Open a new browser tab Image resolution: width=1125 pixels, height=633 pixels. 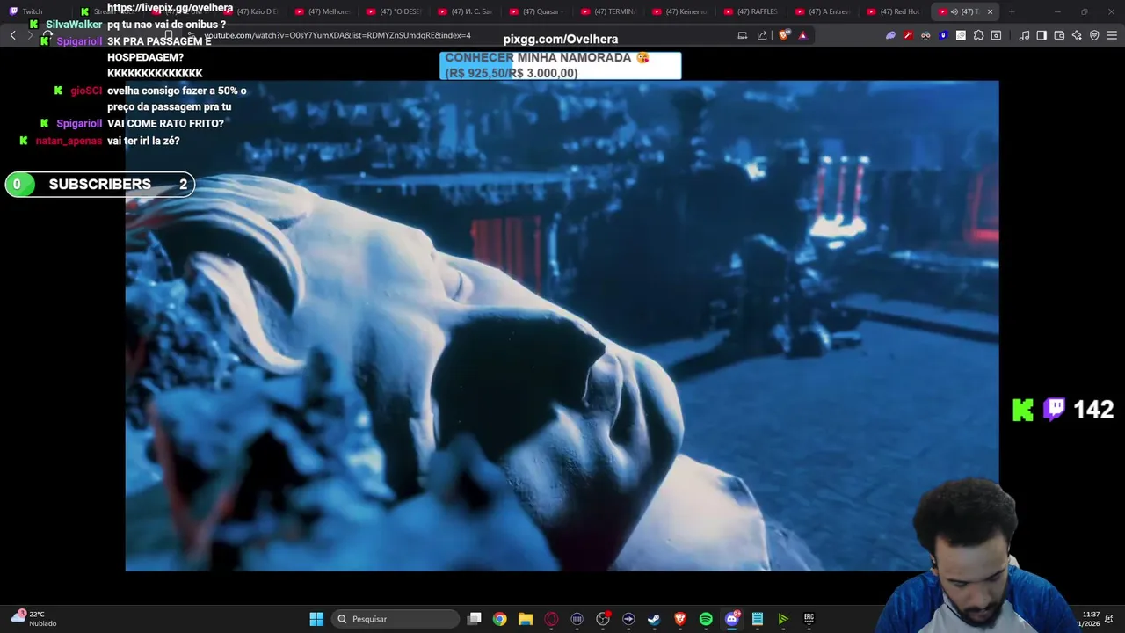[x=1012, y=11]
